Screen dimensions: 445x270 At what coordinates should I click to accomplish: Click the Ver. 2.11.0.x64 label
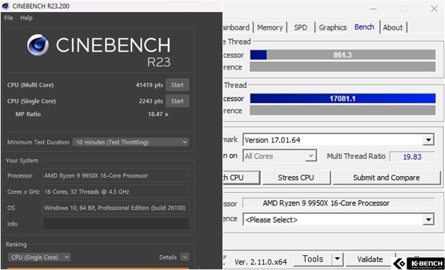[x=260, y=262]
